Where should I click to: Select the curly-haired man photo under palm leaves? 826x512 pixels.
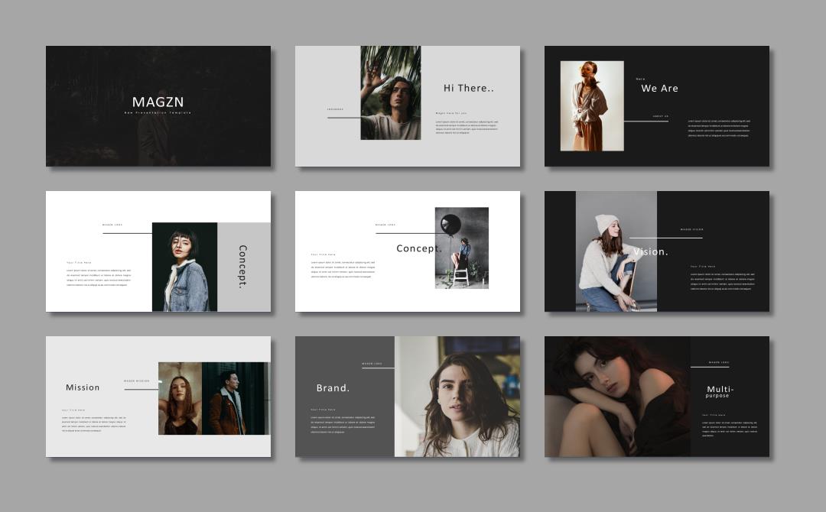click(390, 93)
